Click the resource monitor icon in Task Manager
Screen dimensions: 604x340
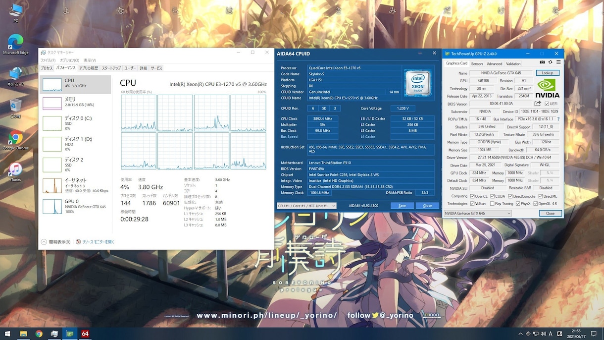[79, 242]
